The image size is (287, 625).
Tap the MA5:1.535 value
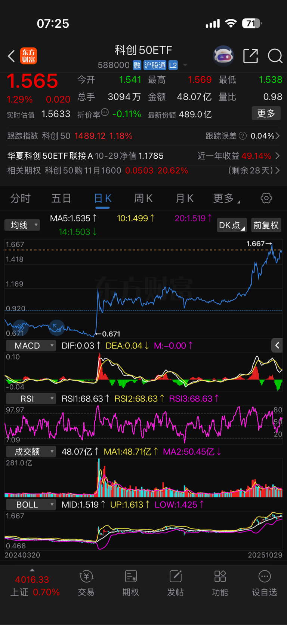click(x=74, y=218)
